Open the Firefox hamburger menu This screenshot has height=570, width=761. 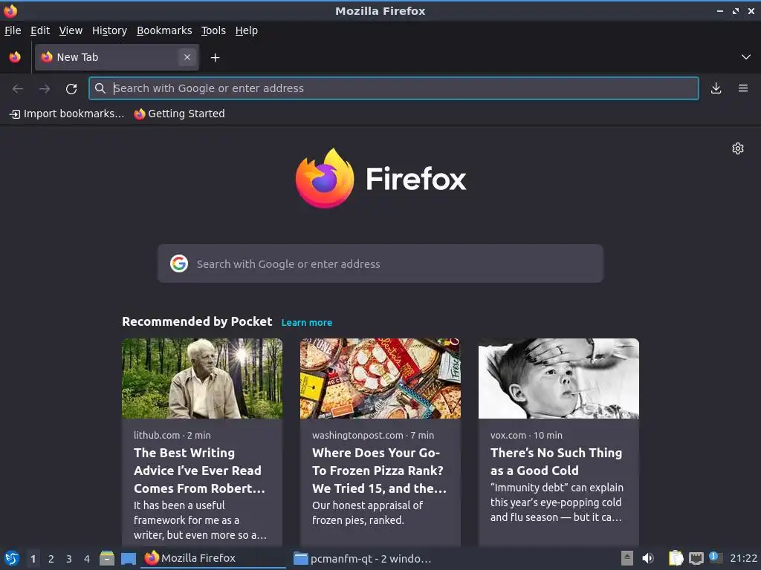[x=742, y=88]
